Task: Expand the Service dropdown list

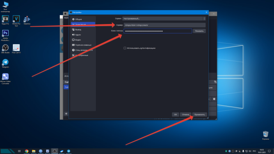Action: (164, 18)
